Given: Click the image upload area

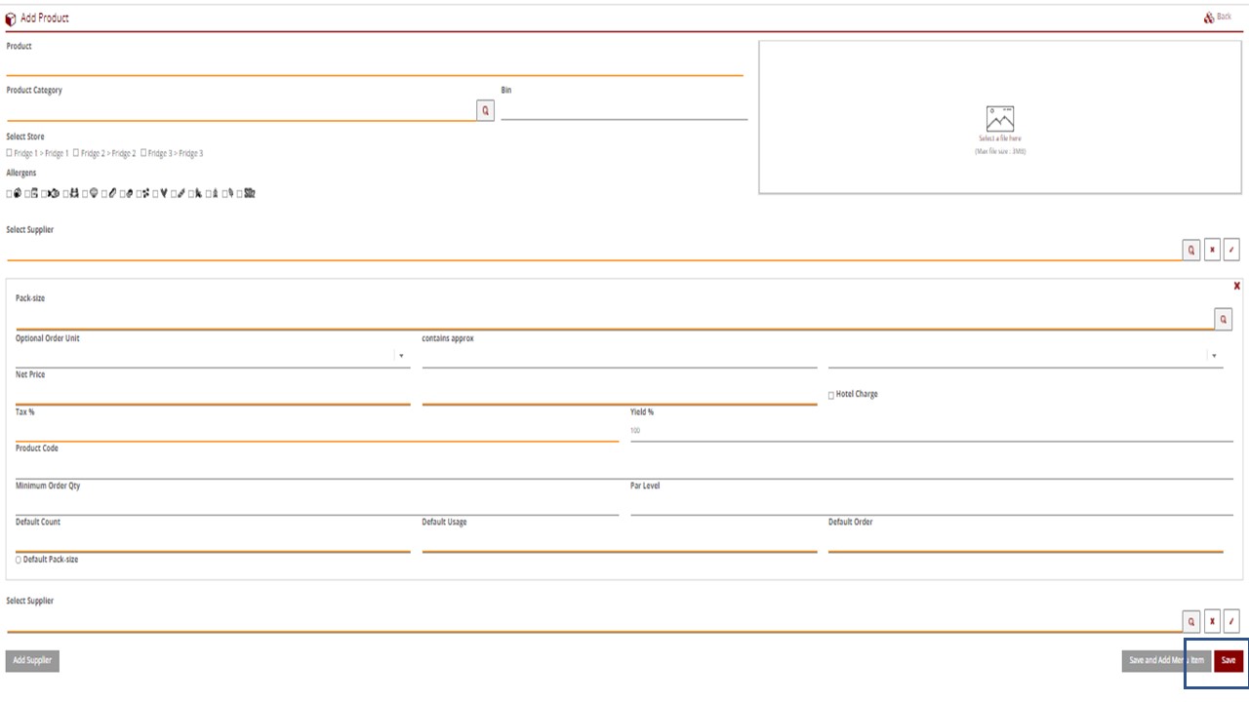Looking at the screenshot, I should [1000, 118].
